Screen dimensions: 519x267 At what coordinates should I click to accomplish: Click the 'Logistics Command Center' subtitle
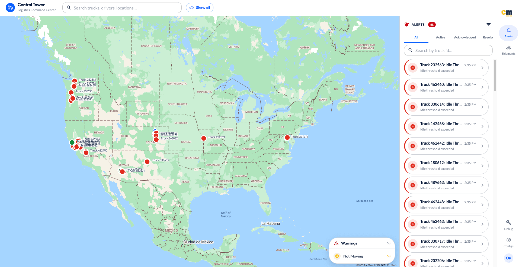[x=37, y=10]
